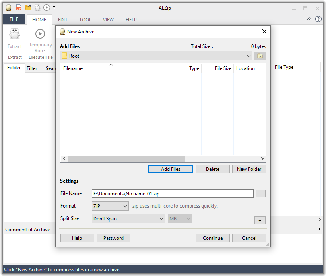Screen dimensions: 326x276
Task: Switch to the HOME ribbon tab
Action: click(x=39, y=20)
